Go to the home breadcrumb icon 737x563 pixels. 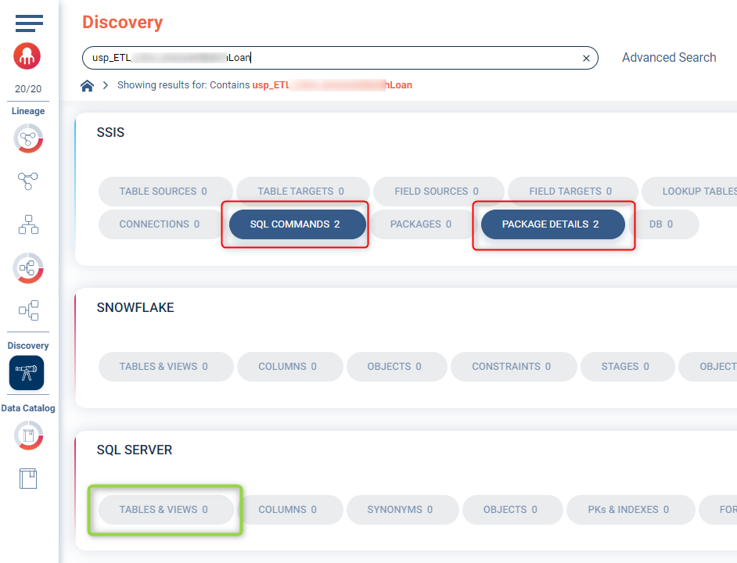[88, 85]
